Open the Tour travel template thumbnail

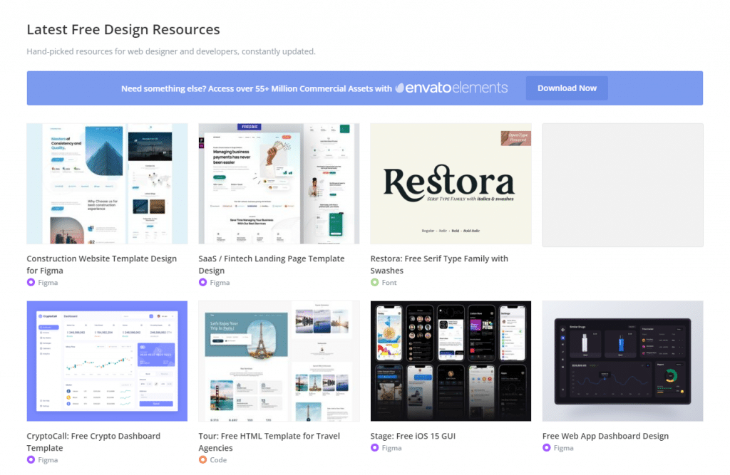[x=279, y=361]
